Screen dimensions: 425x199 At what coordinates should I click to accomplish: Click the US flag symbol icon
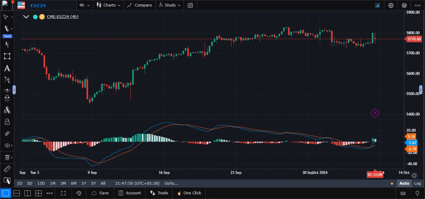click(x=21, y=5)
